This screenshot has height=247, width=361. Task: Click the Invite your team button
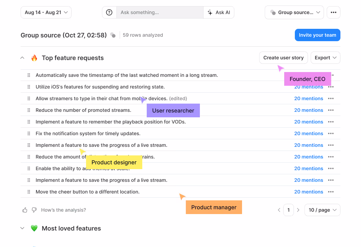click(x=317, y=35)
